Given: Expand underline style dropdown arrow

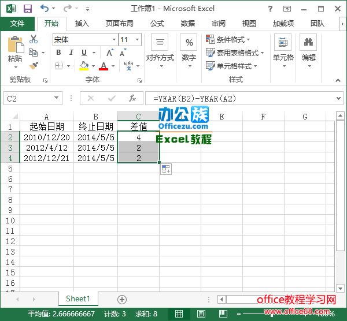Looking at the screenshot, I should (x=94, y=53).
